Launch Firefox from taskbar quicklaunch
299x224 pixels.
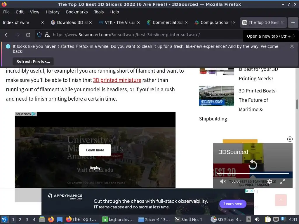(x=51, y=219)
